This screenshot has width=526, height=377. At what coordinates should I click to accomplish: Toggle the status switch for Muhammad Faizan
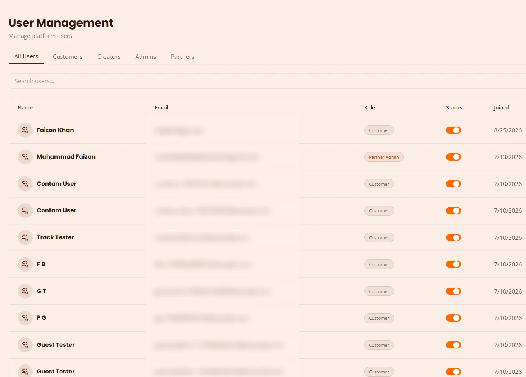[453, 157]
